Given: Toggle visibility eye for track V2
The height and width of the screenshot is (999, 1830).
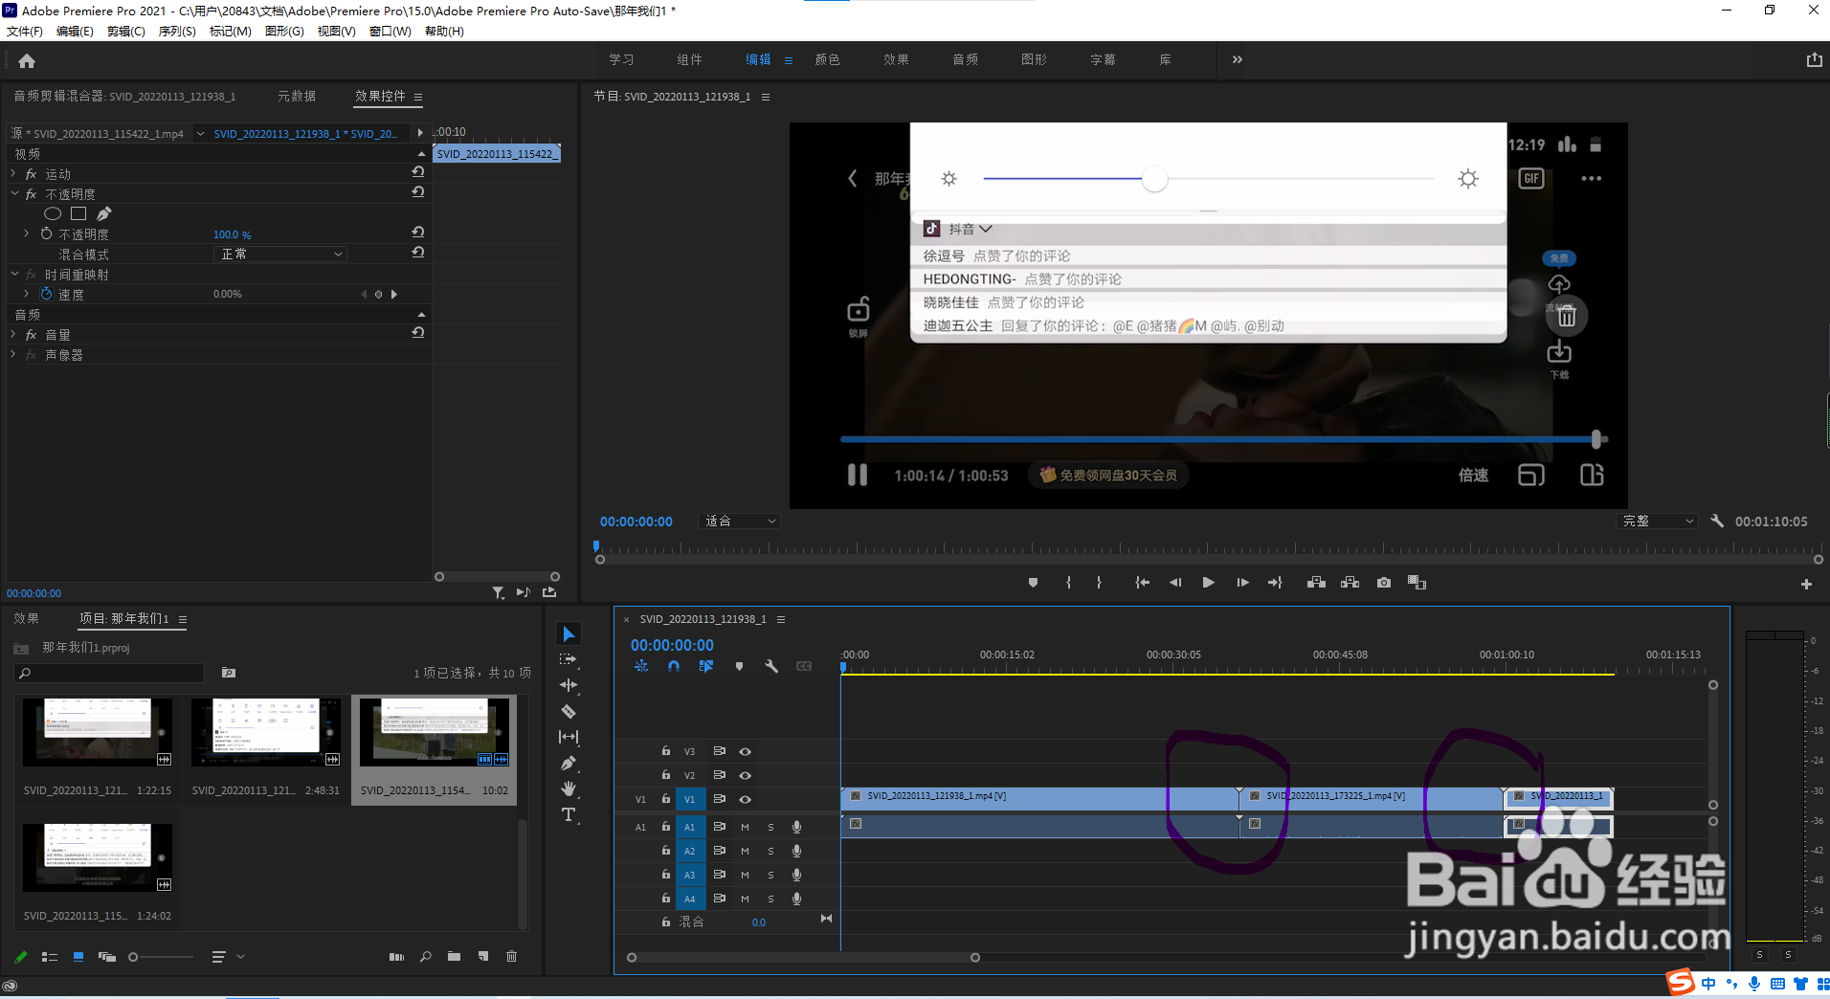Looking at the screenshot, I should 745,775.
